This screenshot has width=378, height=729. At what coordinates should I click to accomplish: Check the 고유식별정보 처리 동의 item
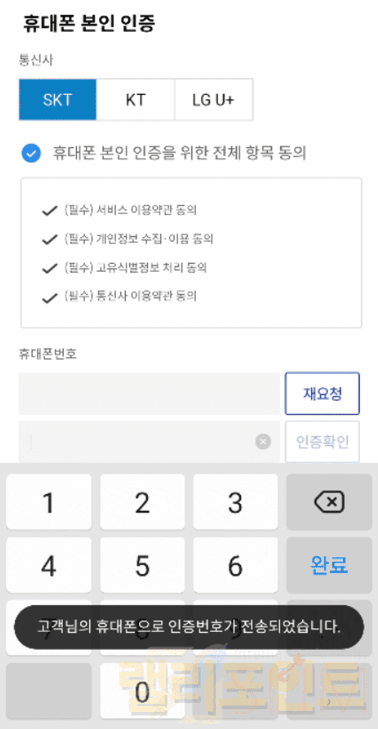pos(50,268)
